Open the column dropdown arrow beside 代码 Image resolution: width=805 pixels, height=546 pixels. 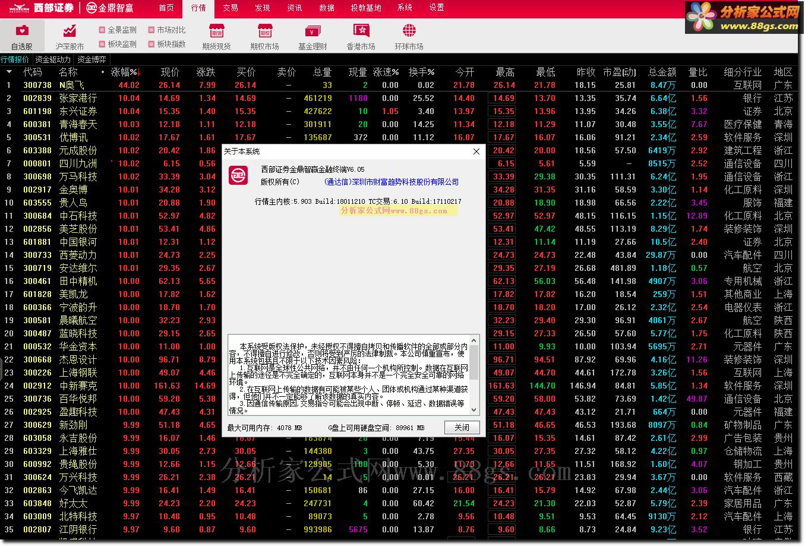pyautogui.click(x=9, y=72)
